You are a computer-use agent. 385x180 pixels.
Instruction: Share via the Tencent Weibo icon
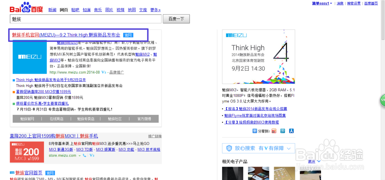pyautogui.click(x=283, y=131)
